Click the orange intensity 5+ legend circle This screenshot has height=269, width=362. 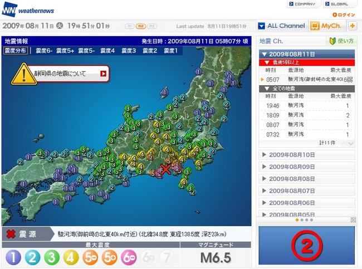(x=109, y=257)
